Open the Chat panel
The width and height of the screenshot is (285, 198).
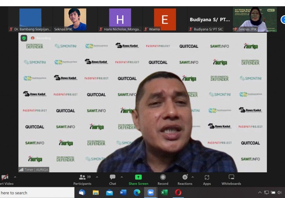112,180
